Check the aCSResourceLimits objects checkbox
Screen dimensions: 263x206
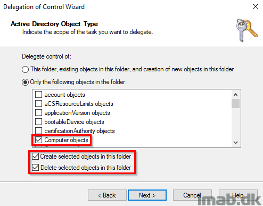38,104
